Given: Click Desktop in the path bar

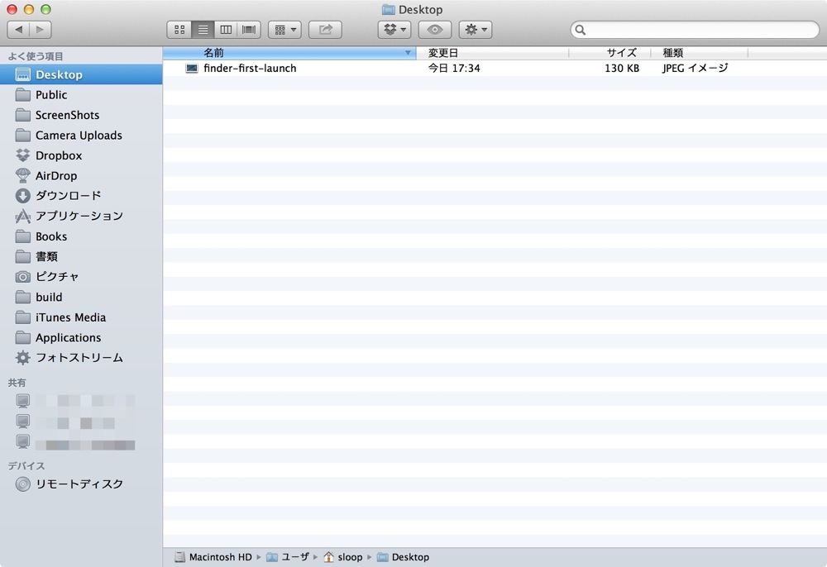Looking at the screenshot, I should click(x=404, y=557).
